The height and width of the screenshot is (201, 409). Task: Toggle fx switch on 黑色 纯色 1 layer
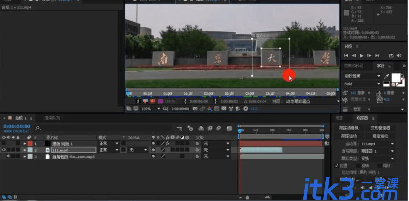click(x=168, y=143)
